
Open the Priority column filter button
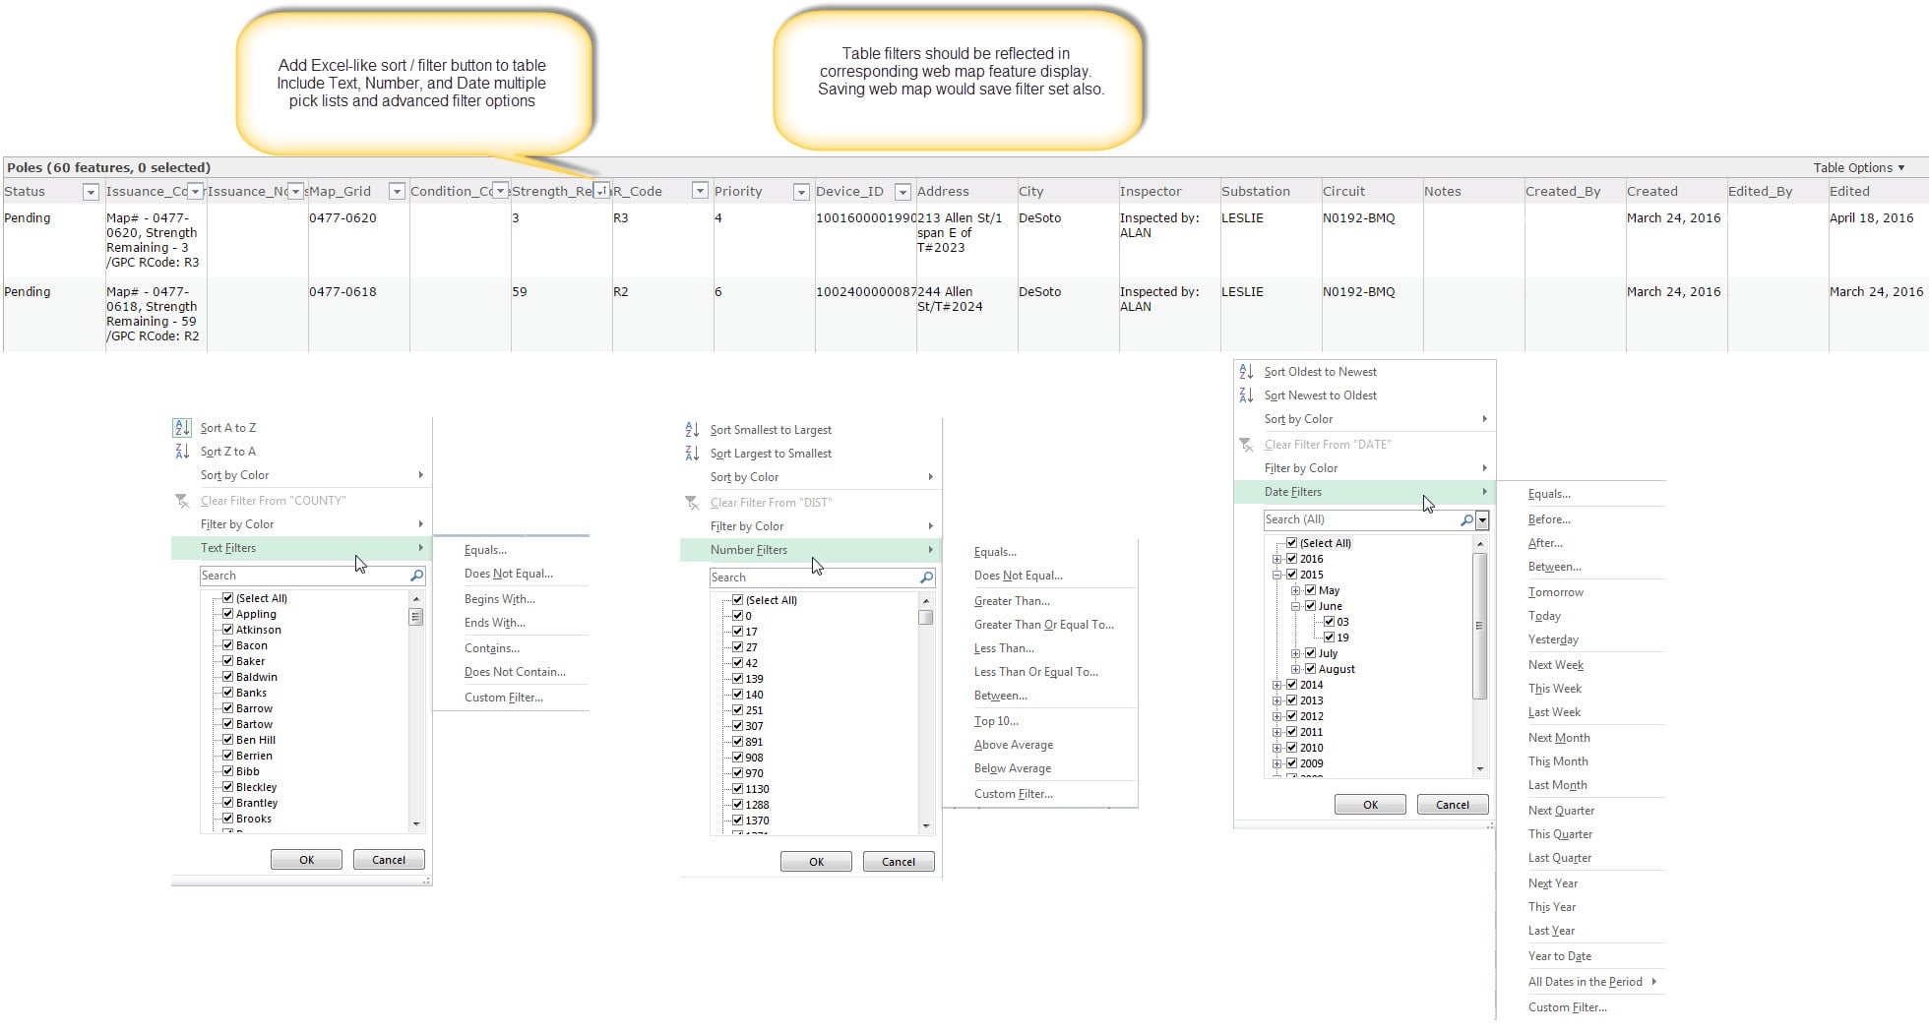[801, 192]
